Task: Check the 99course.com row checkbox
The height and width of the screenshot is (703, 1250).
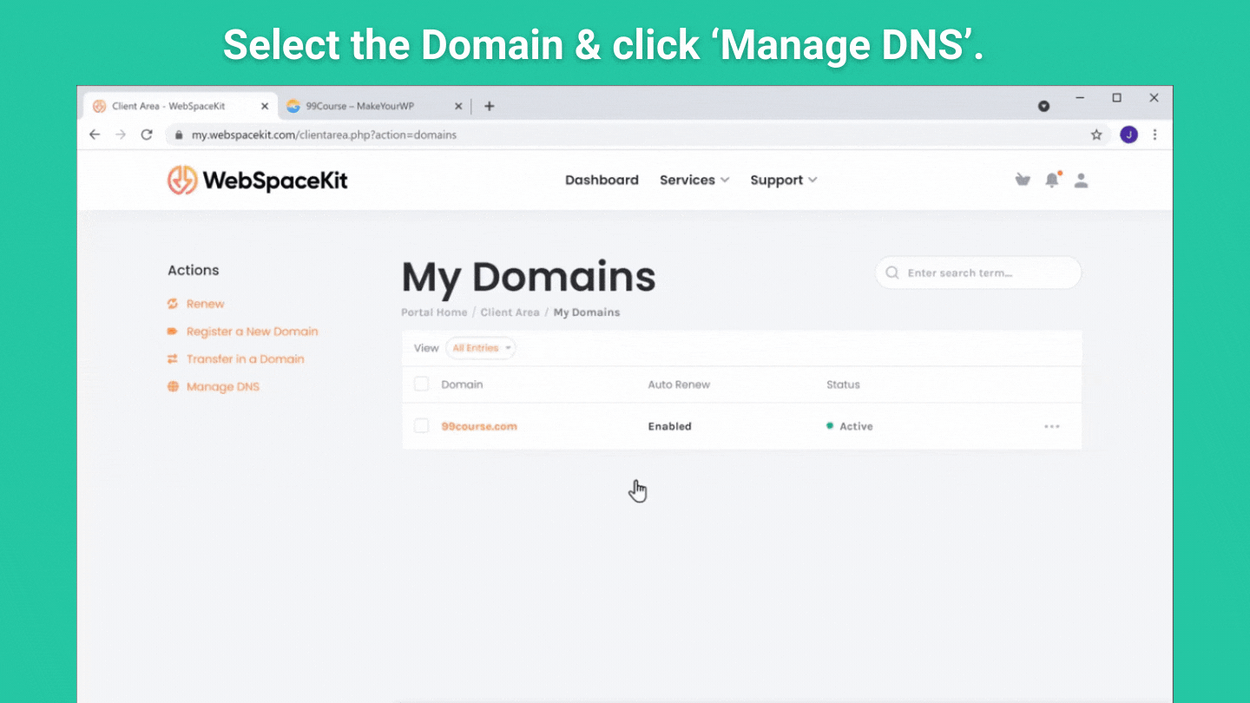Action: [422, 426]
